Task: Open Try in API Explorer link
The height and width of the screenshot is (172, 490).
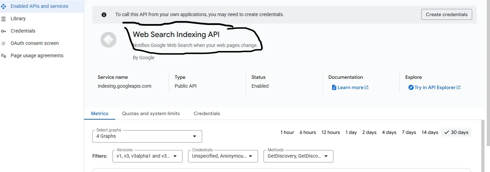Action: (x=434, y=87)
